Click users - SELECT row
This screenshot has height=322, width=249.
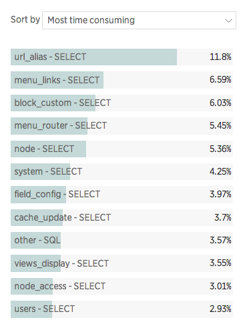tap(121, 309)
